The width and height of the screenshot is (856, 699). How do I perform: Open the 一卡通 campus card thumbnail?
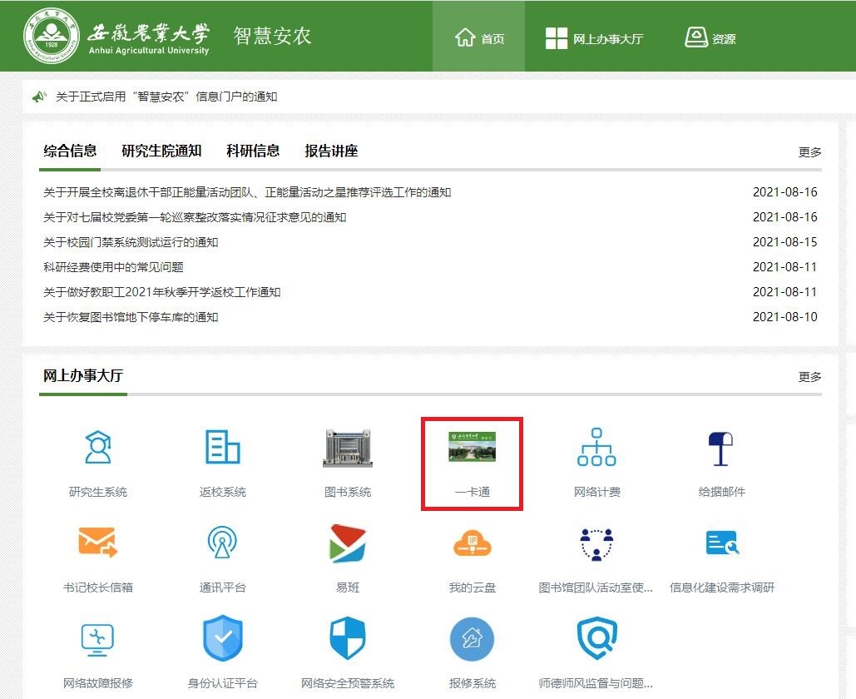pyautogui.click(x=472, y=449)
